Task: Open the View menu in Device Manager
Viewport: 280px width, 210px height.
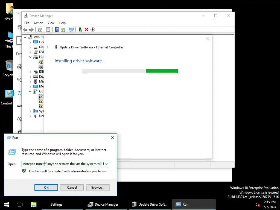Action: pyautogui.click(x=51, y=23)
